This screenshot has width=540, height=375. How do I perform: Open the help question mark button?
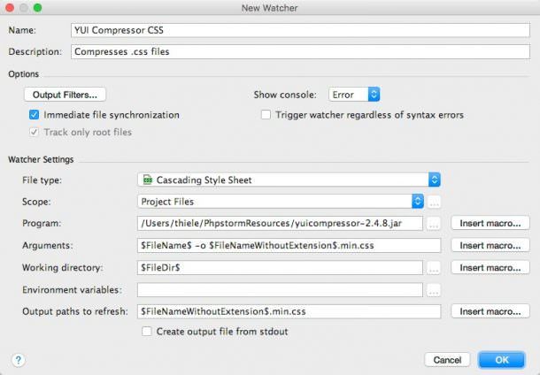point(19,360)
